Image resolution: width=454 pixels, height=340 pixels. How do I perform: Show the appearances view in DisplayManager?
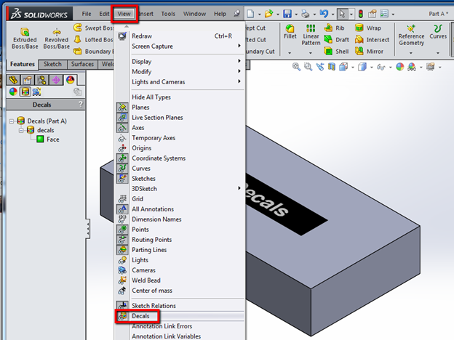[13, 92]
